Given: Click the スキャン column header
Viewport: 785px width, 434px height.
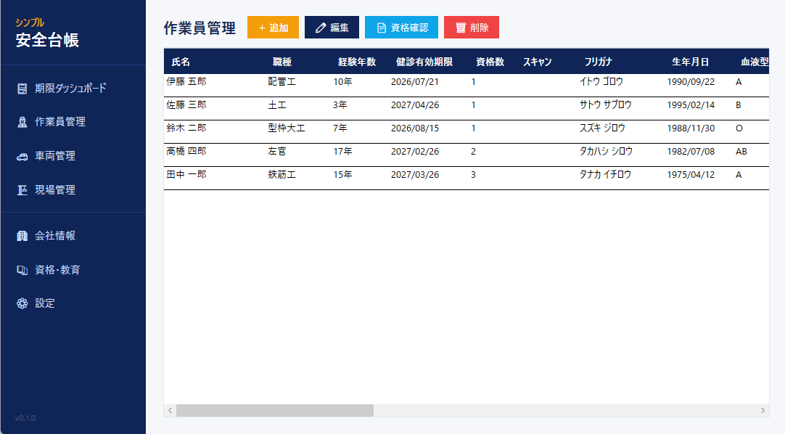Looking at the screenshot, I should 537,62.
